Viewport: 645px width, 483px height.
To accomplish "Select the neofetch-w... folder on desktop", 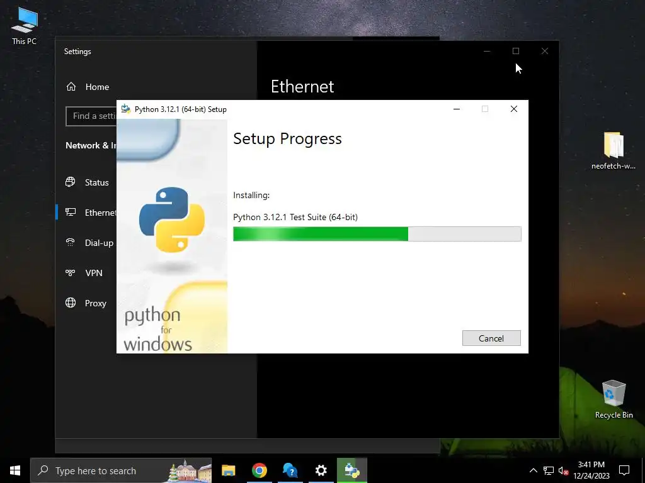I will click(614, 151).
